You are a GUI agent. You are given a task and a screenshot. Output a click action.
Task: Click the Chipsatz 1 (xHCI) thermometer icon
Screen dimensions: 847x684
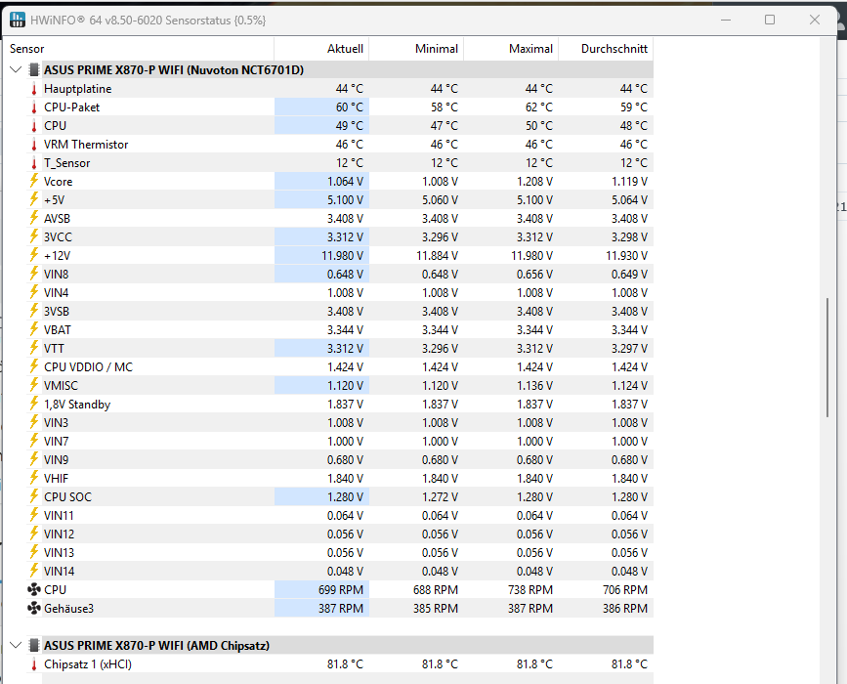(x=34, y=664)
